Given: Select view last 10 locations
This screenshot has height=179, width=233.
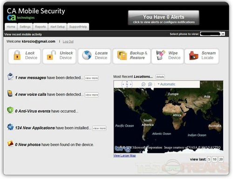Looking at the screenshot, I should (214, 159).
